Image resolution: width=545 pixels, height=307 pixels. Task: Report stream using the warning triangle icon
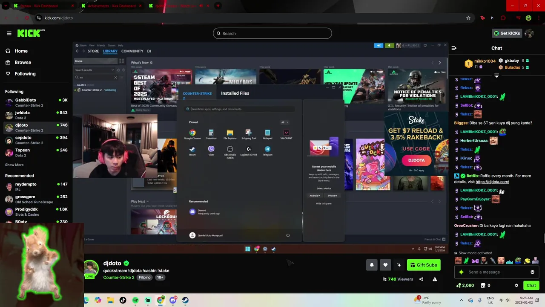[435, 279]
